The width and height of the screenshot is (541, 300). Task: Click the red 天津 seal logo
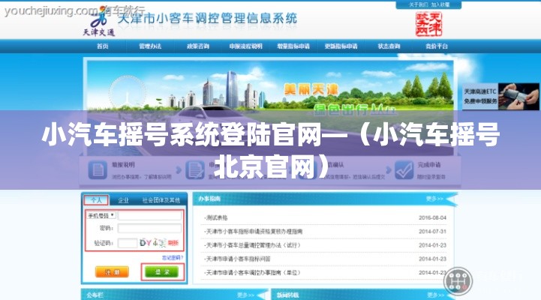click(428, 24)
